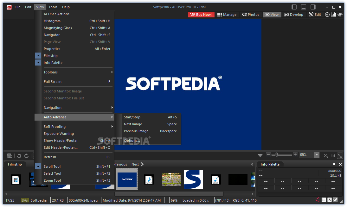
Task: Click the zoom lock magnifier icon
Action: pos(326,156)
